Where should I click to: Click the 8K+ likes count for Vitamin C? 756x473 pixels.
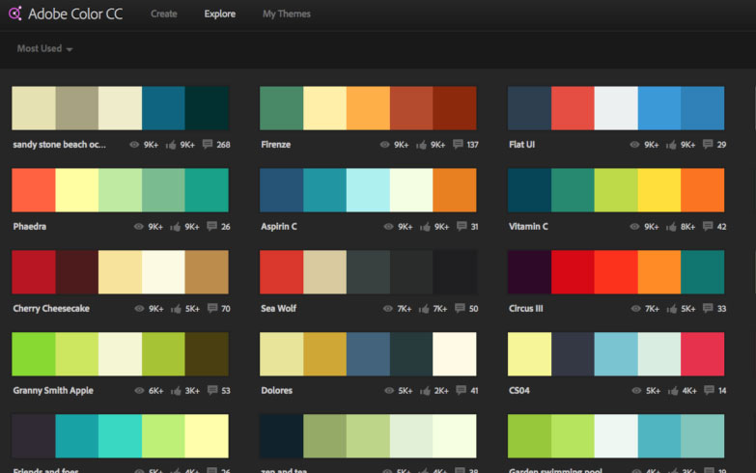tap(688, 227)
